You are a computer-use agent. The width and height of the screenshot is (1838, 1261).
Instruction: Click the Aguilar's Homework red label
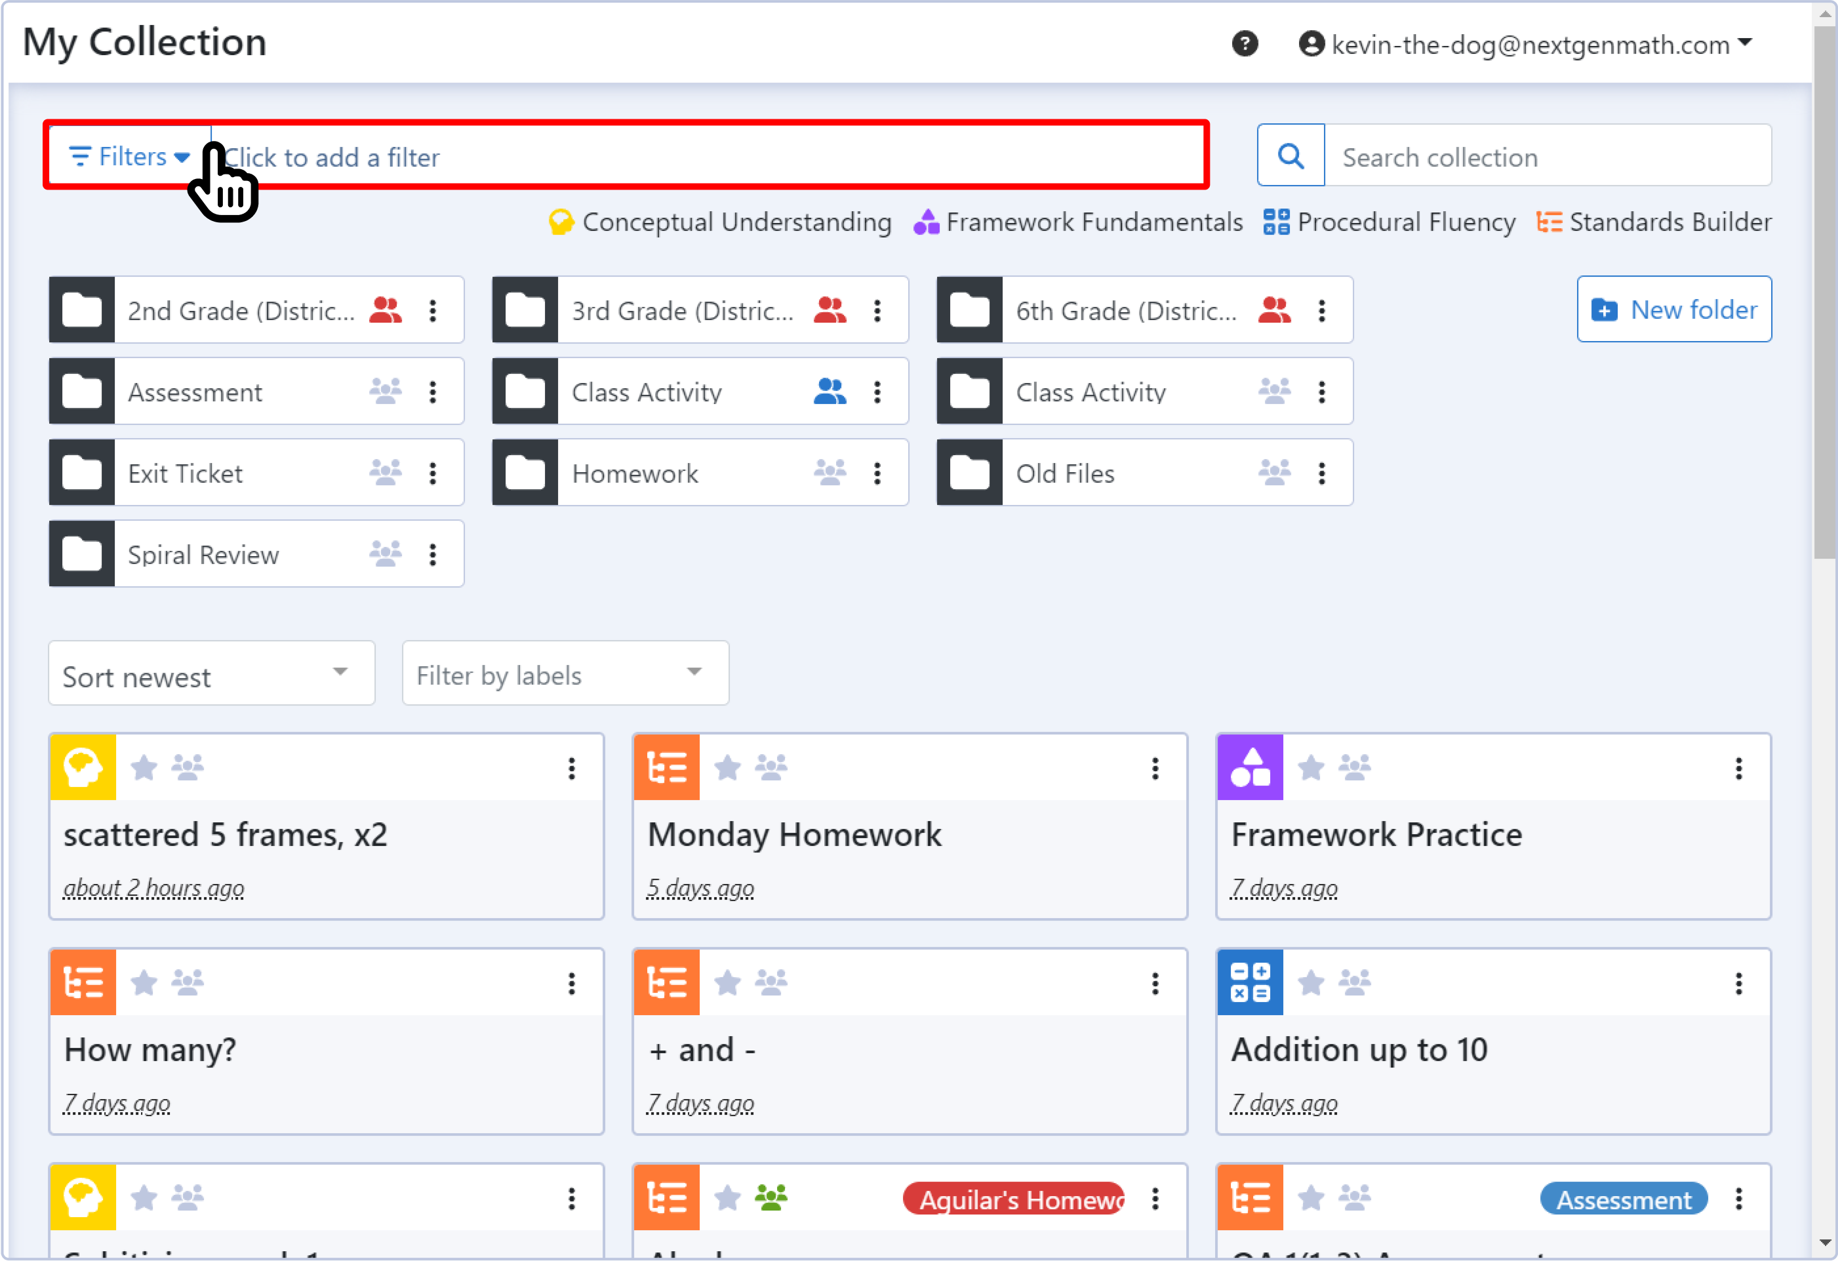(1014, 1199)
